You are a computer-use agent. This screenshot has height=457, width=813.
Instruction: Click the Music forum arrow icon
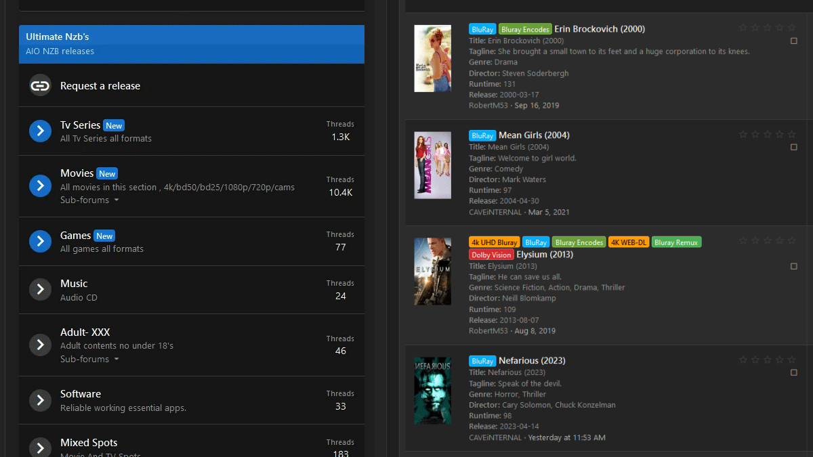pos(40,290)
